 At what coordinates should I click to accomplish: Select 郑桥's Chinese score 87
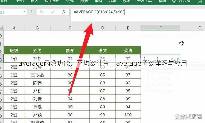point(103,91)
